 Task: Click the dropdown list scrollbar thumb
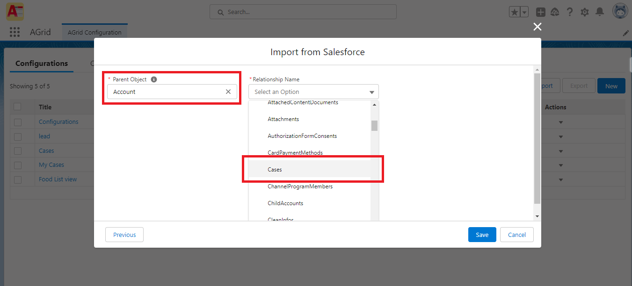click(x=374, y=126)
